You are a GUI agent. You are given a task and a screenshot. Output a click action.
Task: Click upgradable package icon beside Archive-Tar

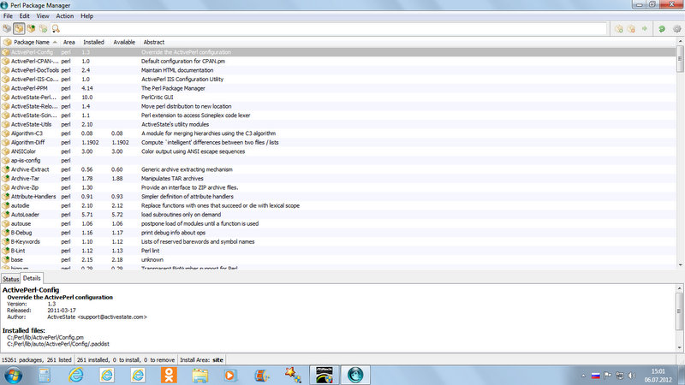(6, 179)
